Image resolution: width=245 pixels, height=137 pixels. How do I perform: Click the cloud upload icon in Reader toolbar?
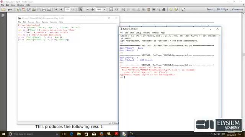coord(34,10)
